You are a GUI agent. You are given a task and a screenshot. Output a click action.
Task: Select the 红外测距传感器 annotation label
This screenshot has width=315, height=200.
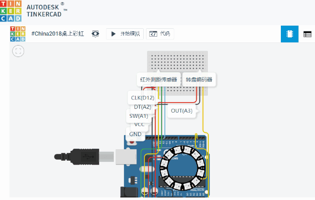coord(159,80)
